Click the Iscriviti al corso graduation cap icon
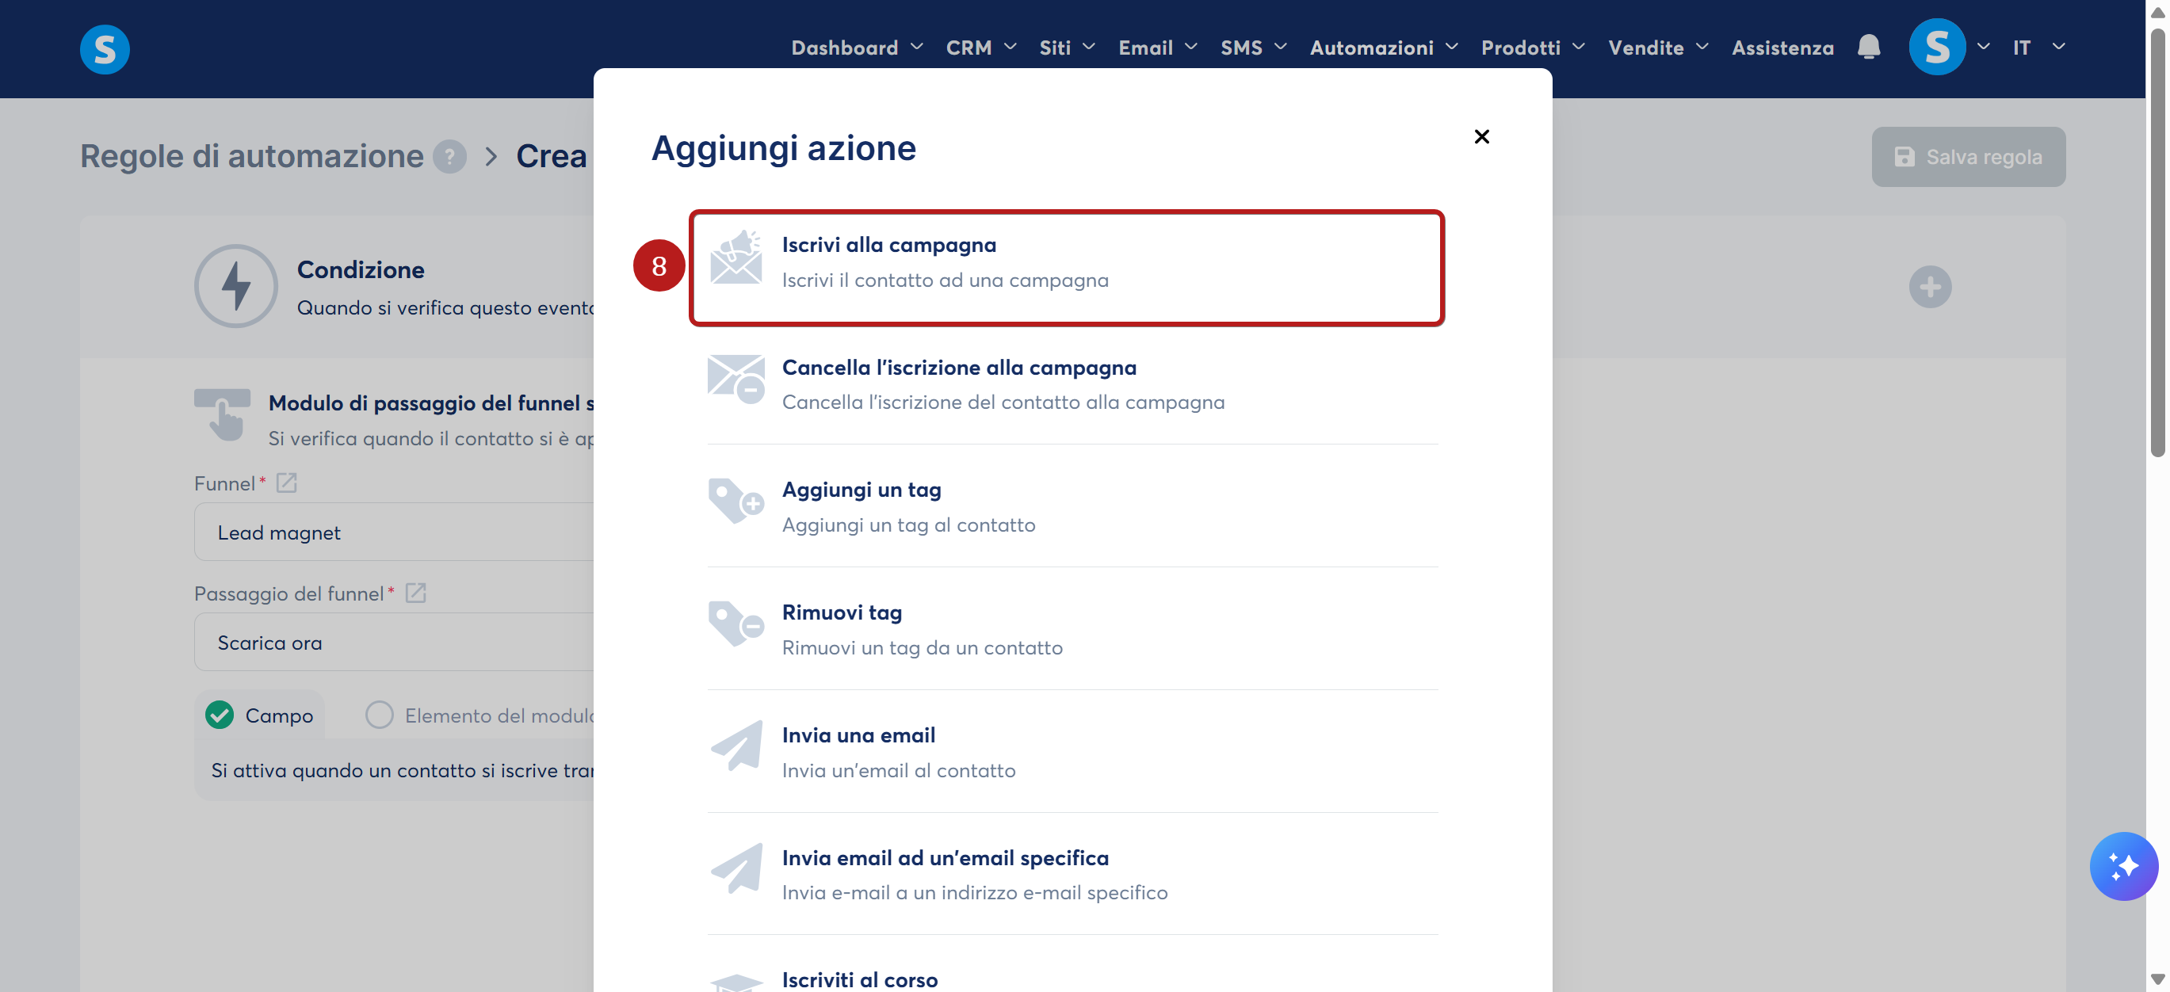 click(x=737, y=982)
